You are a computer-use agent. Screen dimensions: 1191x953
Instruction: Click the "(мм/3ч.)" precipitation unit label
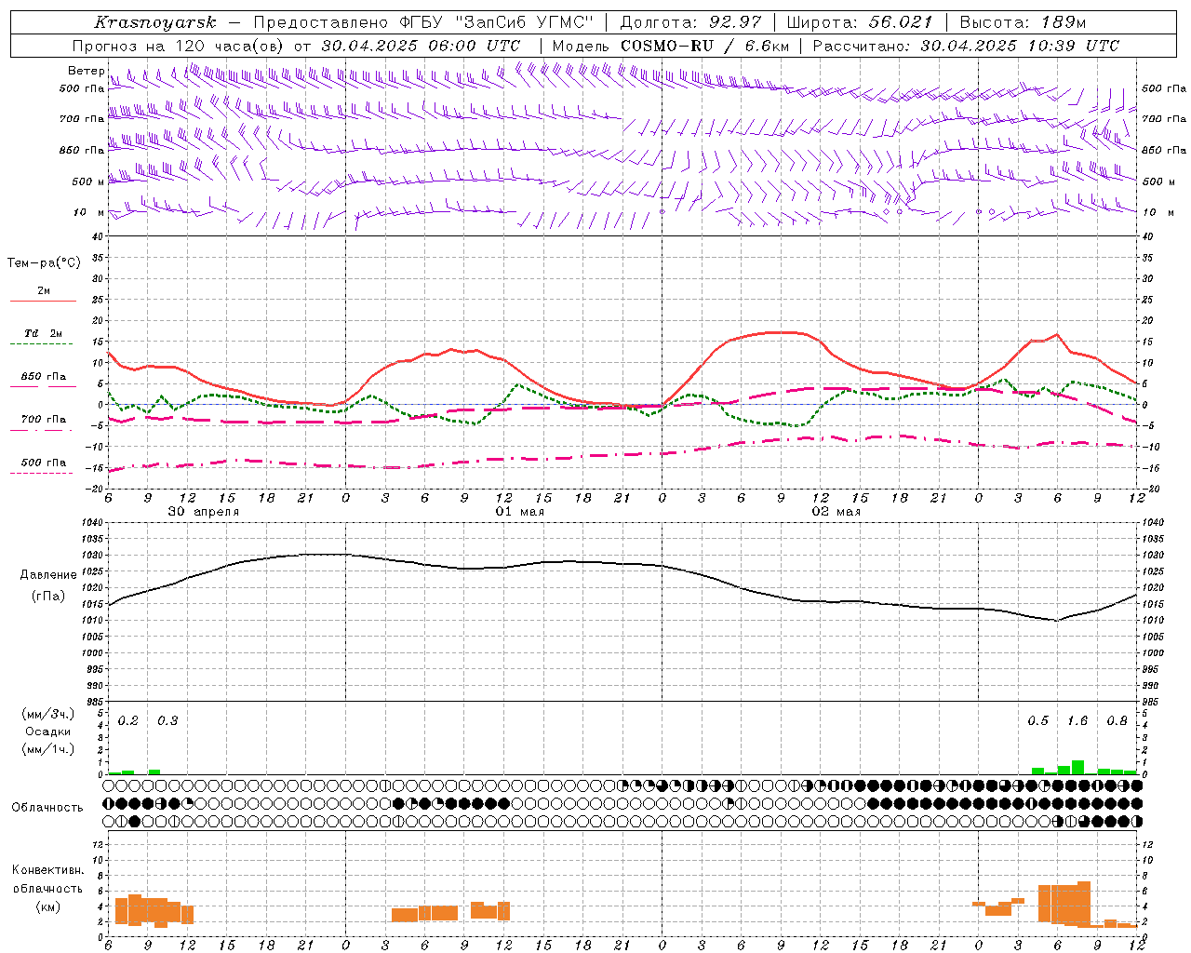click(47, 714)
